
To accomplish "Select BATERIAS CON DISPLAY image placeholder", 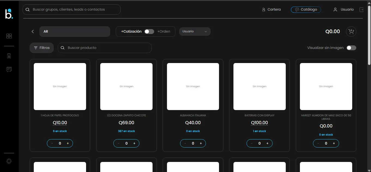I will [260, 86].
